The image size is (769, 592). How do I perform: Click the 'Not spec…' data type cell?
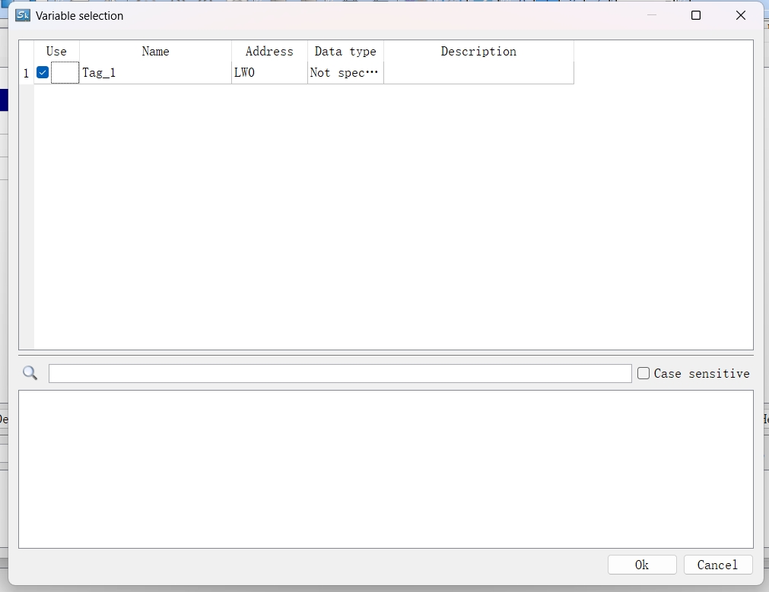[345, 73]
